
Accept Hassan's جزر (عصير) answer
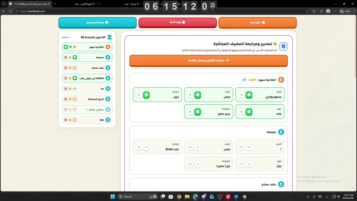[x=198, y=164]
